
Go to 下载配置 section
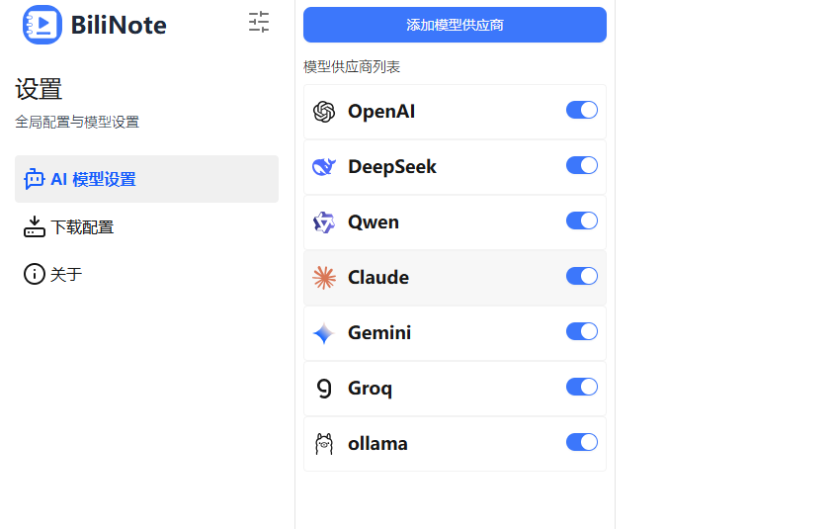[146, 226]
